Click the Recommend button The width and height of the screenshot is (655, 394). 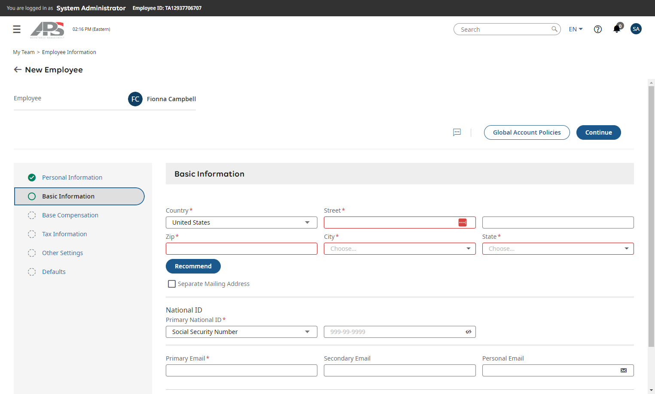193,266
